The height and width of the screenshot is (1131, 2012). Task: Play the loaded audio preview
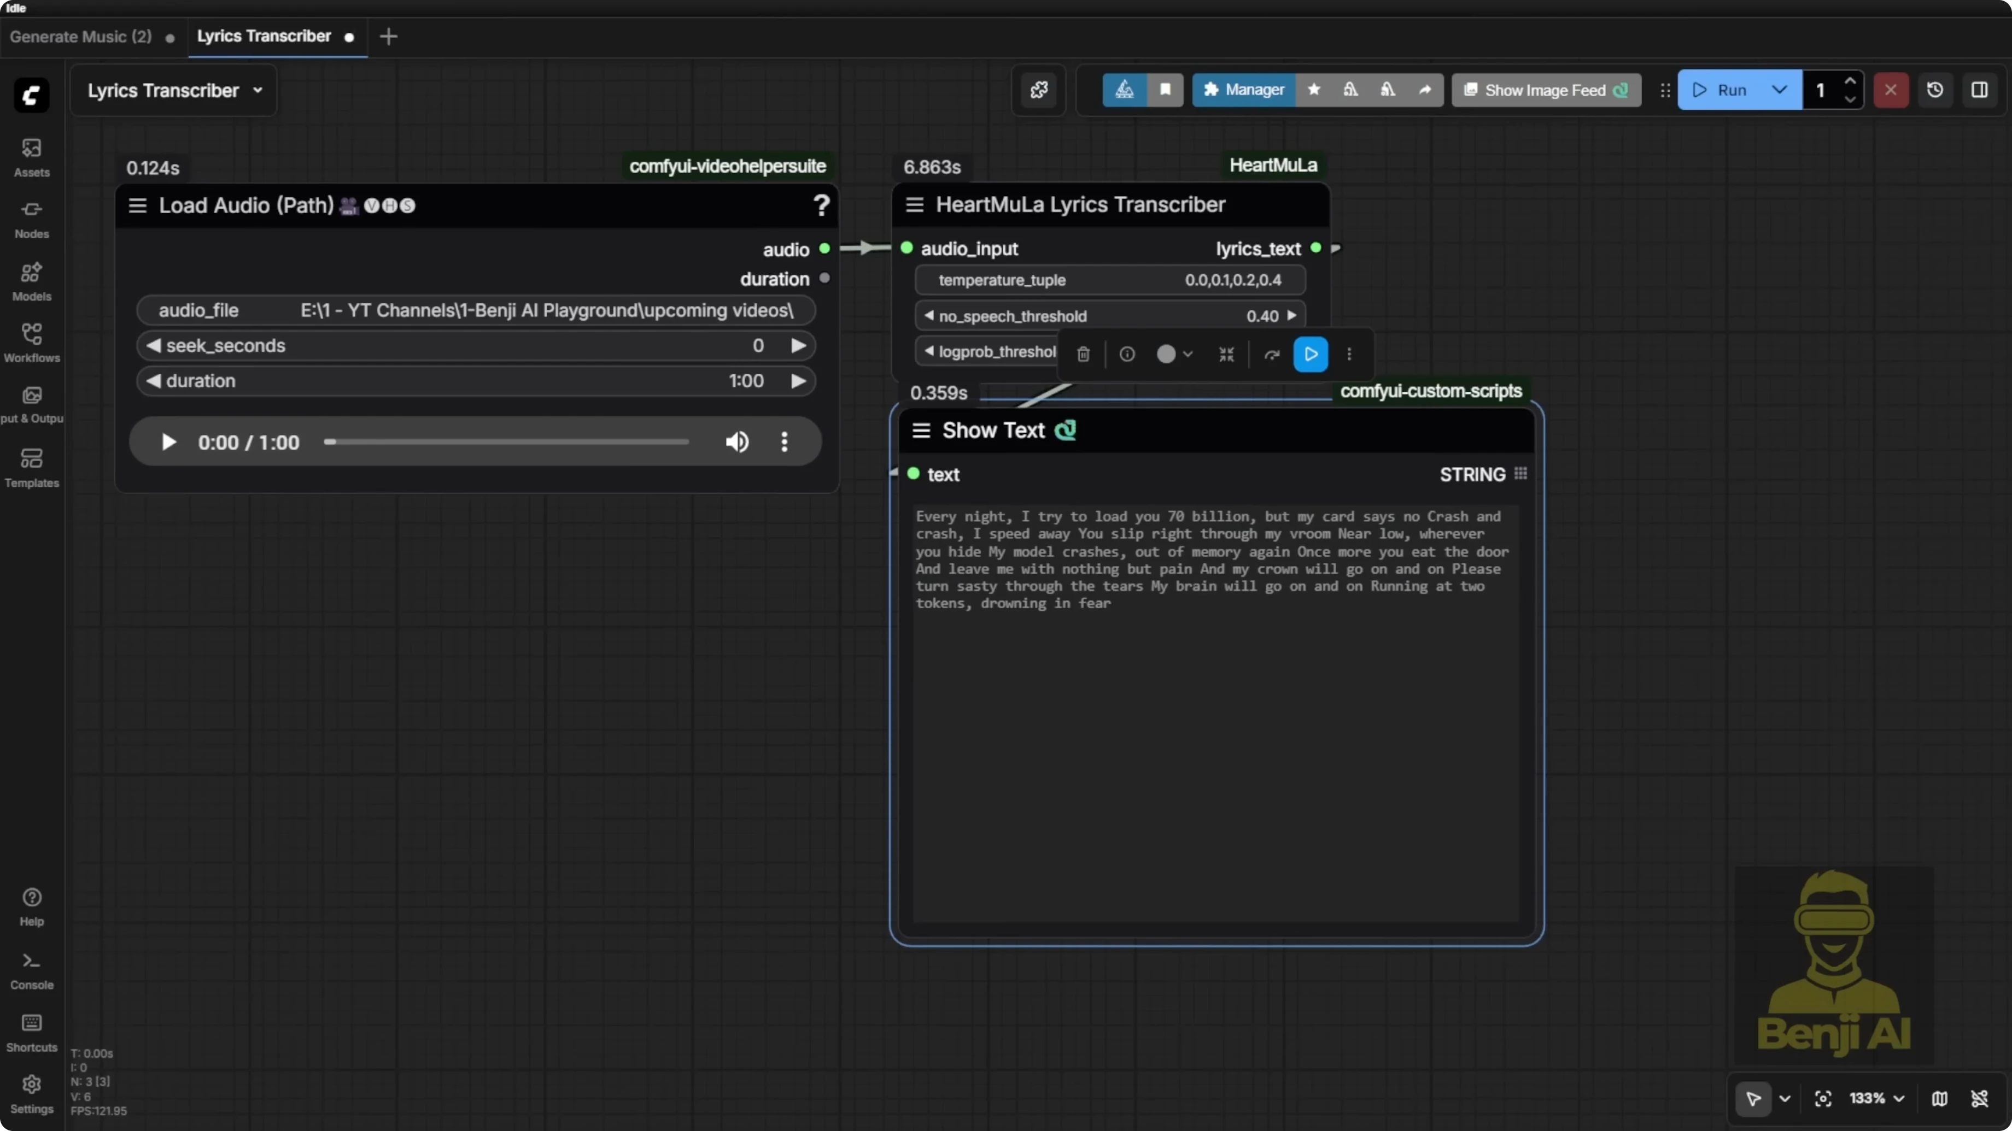(x=169, y=442)
